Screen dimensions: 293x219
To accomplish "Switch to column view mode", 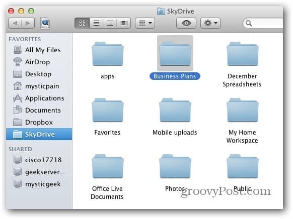I will pyautogui.click(x=110, y=23).
